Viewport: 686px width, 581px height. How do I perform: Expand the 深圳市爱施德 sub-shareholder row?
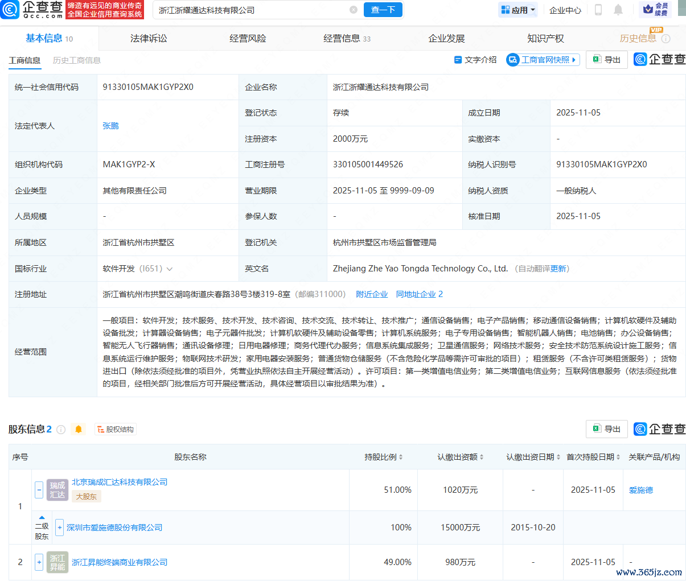tap(59, 528)
